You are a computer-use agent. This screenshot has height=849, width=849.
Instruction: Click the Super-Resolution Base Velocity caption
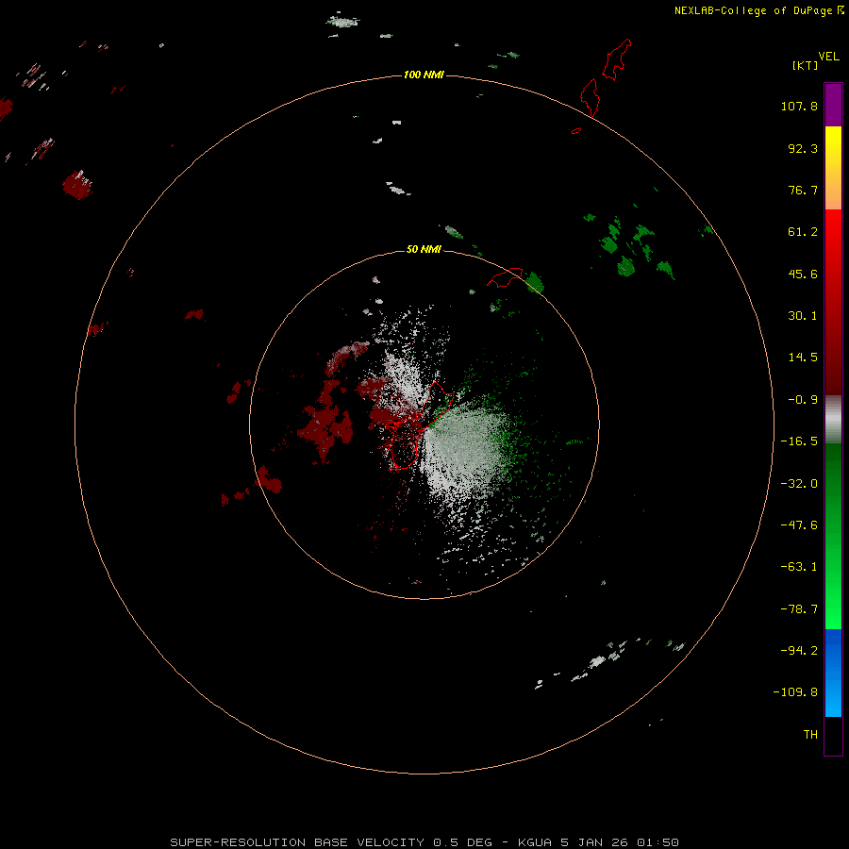pyautogui.click(x=424, y=842)
